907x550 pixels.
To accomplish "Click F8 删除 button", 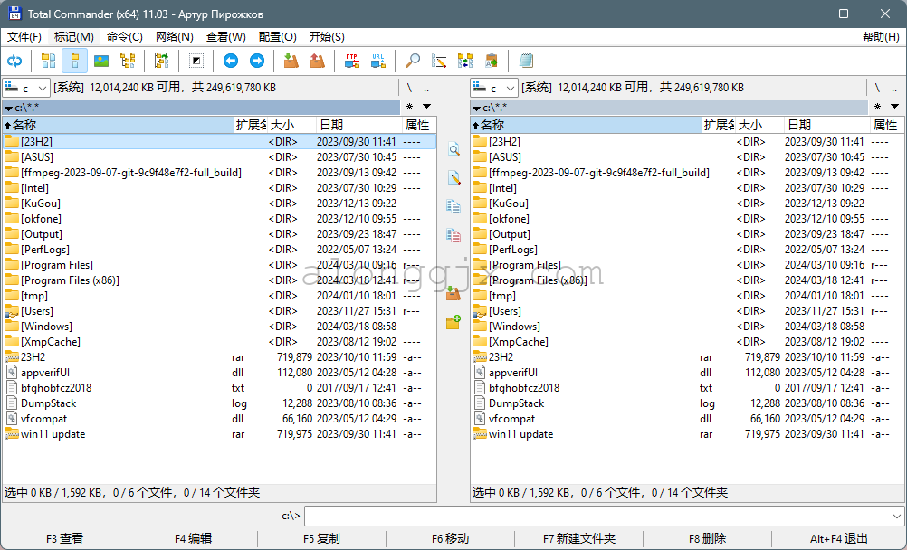I will (708, 539).
